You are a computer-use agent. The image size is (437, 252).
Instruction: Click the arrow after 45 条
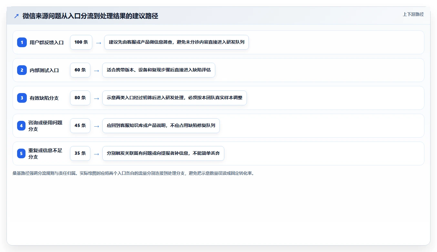(97, 126)
